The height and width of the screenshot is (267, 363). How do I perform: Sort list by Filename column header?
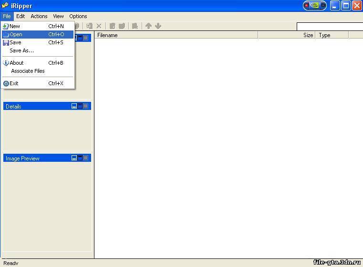pos(176,35)
